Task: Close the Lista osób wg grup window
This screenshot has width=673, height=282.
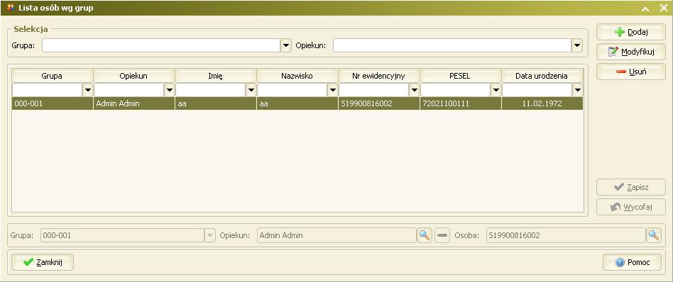Action: [663, 8]
